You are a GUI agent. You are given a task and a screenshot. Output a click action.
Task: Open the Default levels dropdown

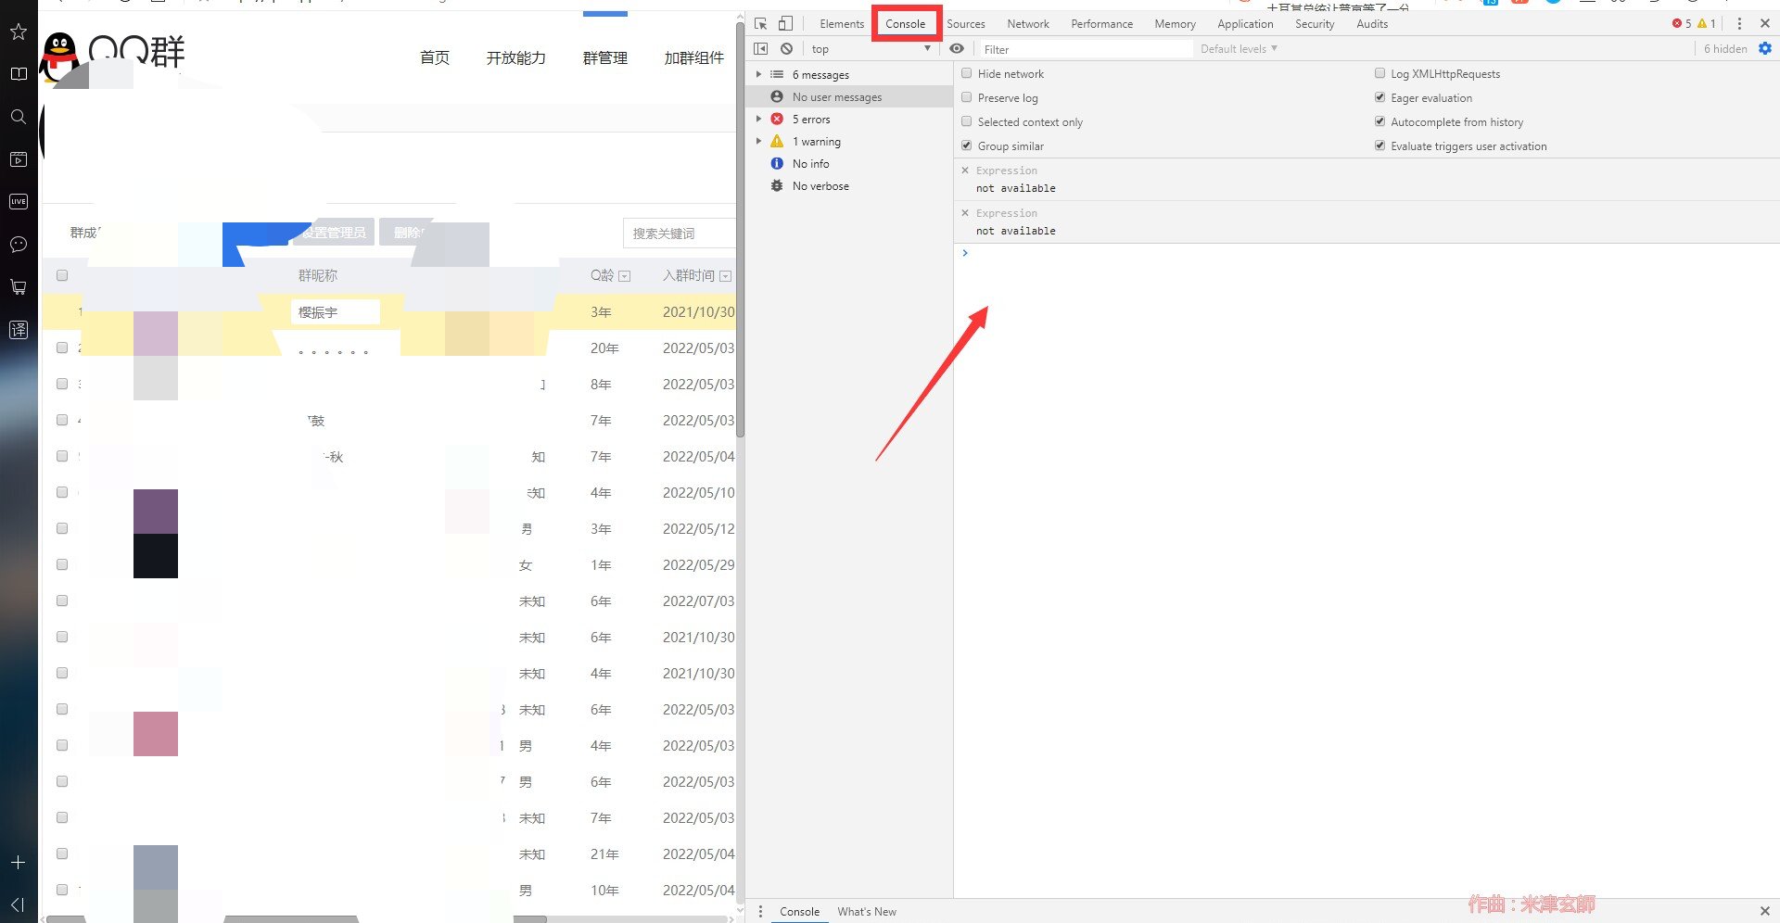pos(1238,49)
